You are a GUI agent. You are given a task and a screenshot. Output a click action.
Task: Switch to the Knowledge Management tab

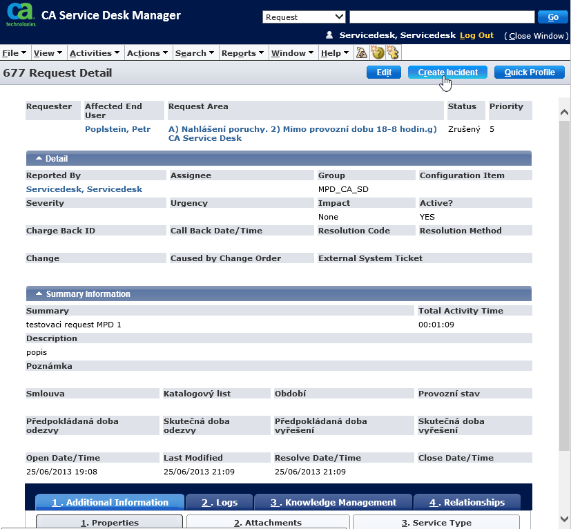point(333,502)
